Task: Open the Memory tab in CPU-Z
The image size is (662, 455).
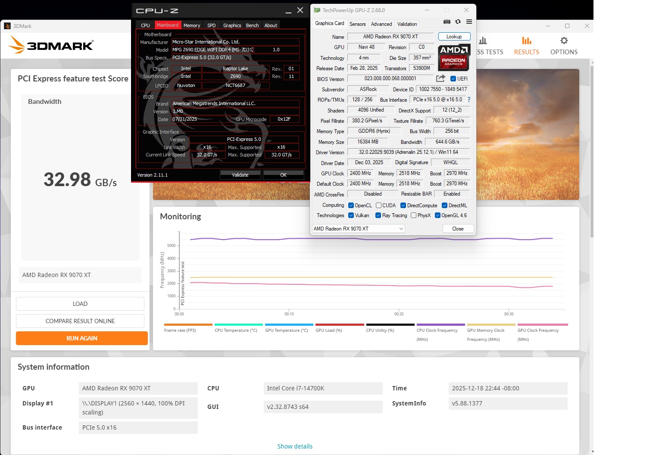Action: 192,25
